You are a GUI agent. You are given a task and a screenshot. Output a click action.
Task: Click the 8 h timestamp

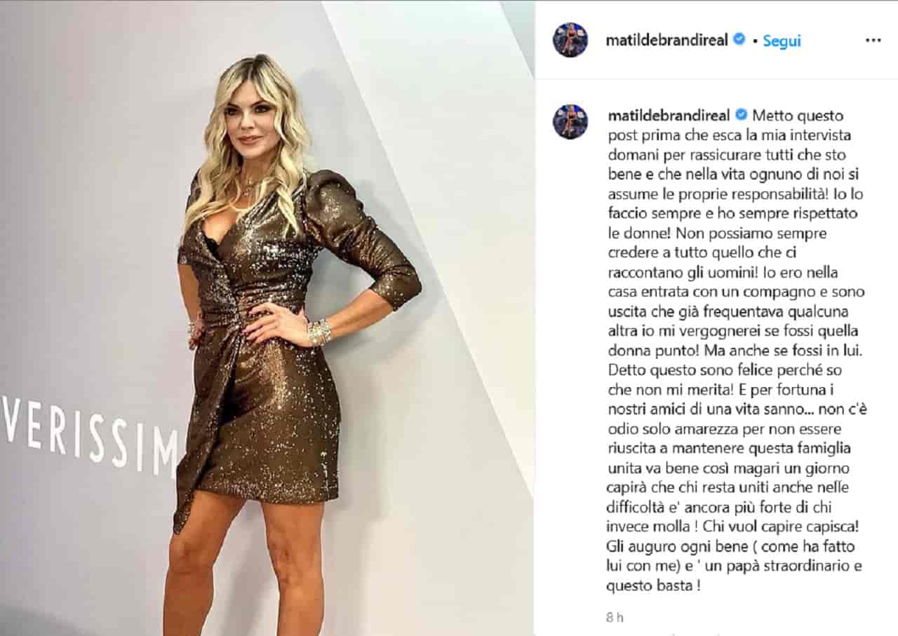pos(614,618)
